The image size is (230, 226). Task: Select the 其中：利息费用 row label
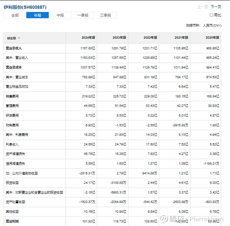(x=17, y=134)
